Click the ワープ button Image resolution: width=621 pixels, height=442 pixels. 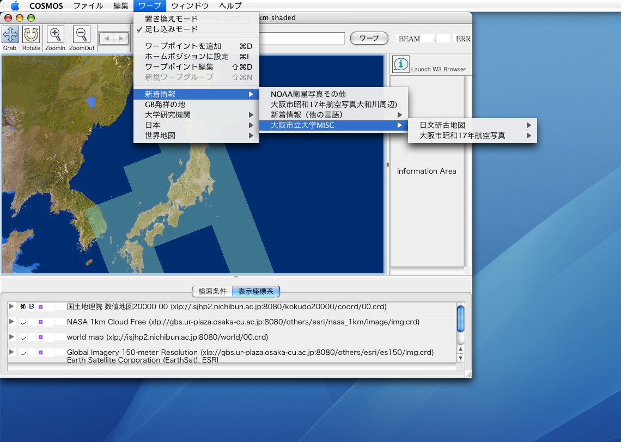(369, 38)
